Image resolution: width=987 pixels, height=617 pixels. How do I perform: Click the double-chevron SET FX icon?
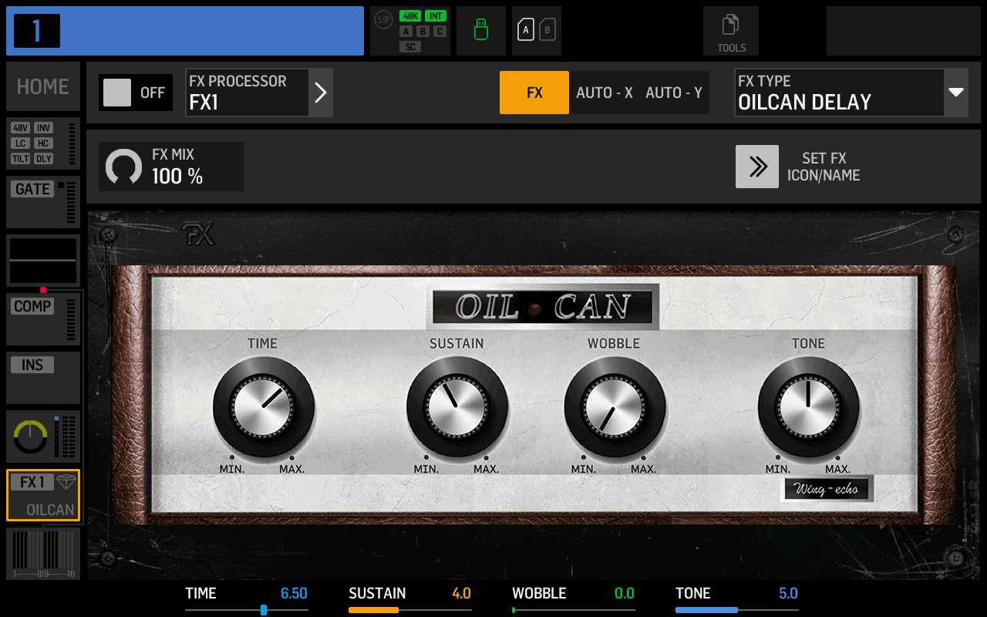click(x=757, y=167)
